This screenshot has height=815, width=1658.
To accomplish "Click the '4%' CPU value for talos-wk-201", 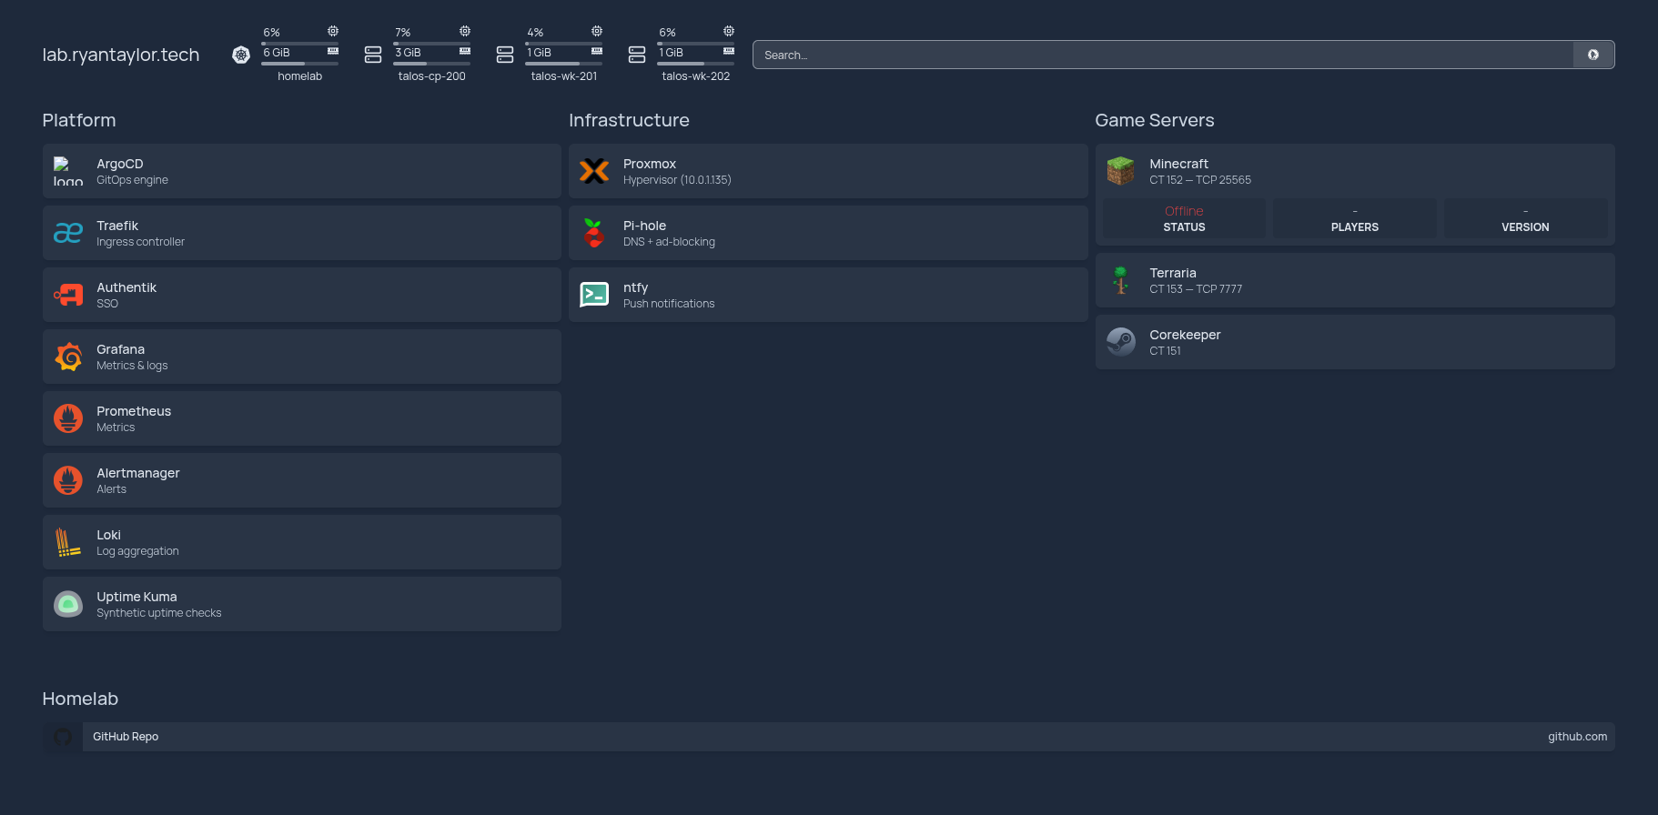I will (535, 33).
